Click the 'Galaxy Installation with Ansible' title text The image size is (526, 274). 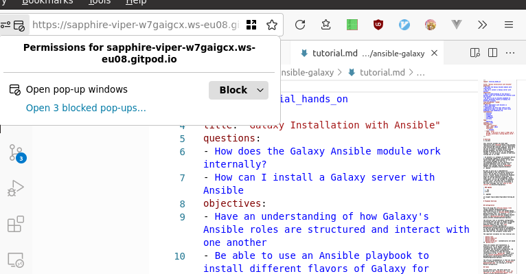tap(345, 125)
